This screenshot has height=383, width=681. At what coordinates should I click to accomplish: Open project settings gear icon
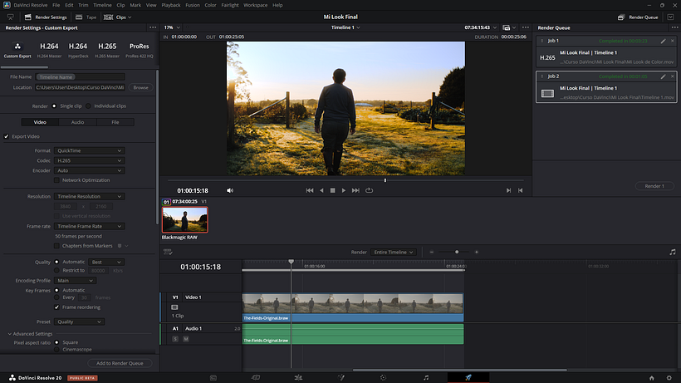tap(669, 378)
